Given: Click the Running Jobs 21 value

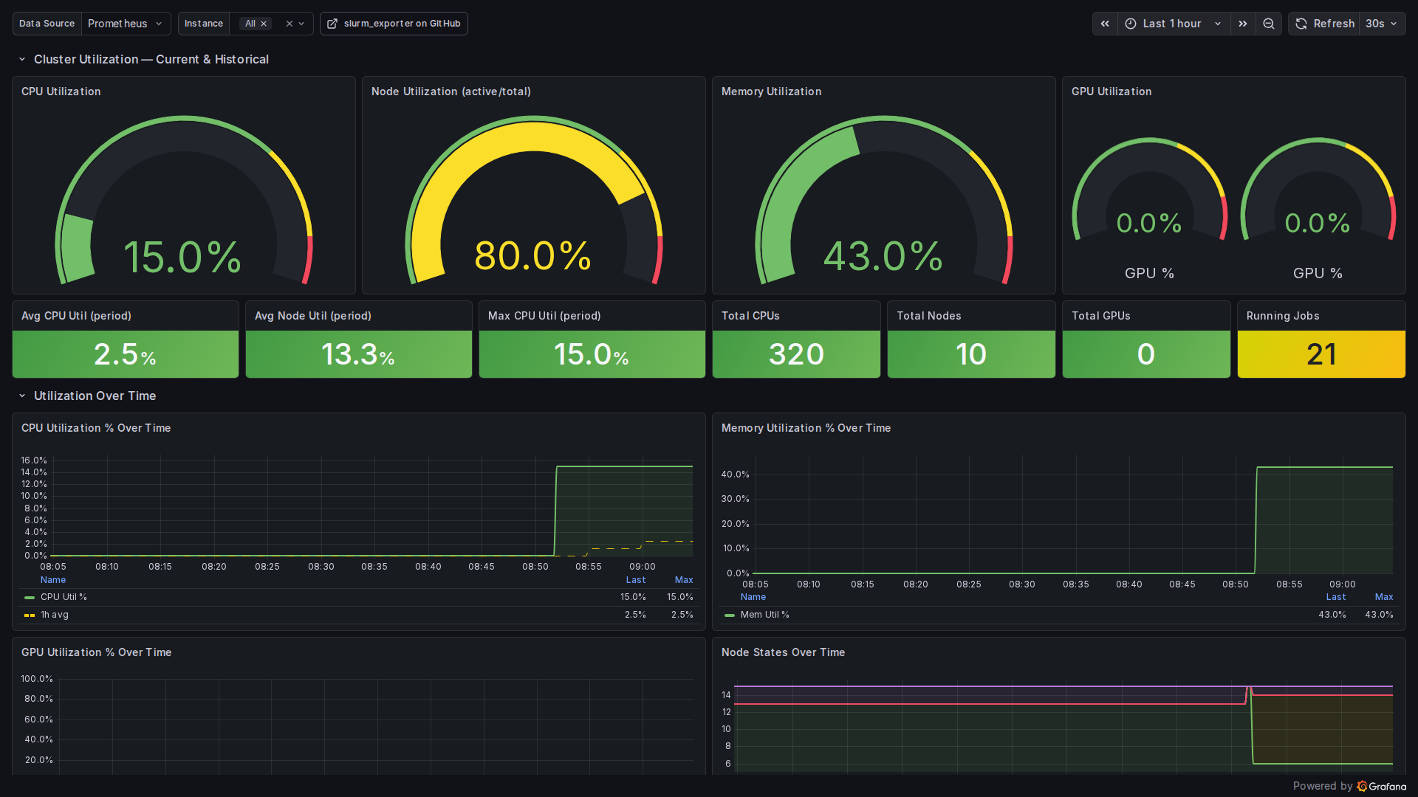Looking at the screenshot, I should (x=1321, y=354).
